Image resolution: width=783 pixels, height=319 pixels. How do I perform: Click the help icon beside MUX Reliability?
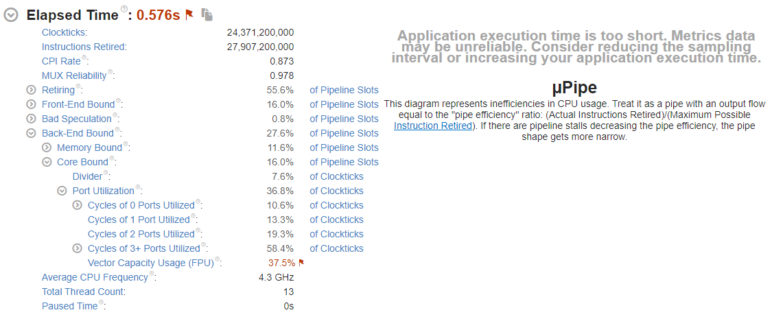coord(110,72)
